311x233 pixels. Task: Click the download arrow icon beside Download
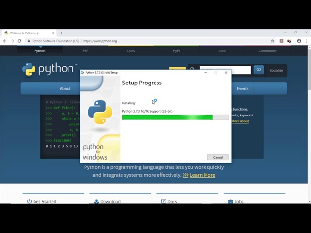pos(96,201)
